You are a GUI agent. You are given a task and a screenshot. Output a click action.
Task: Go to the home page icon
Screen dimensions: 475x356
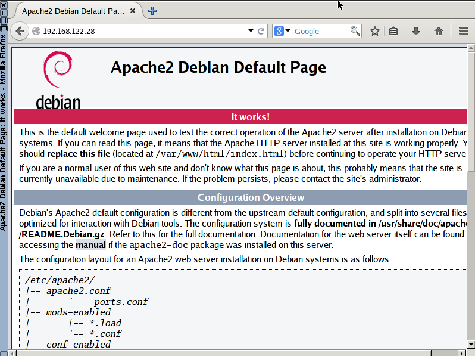click(x=438, y=31)
